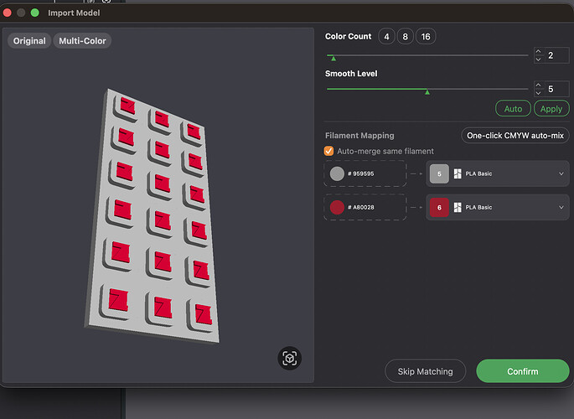This screenshot has width=574, height=419.
Task: Click the red #A80028 source color circle
Action: pyautogui.click(x=337, y=208)
